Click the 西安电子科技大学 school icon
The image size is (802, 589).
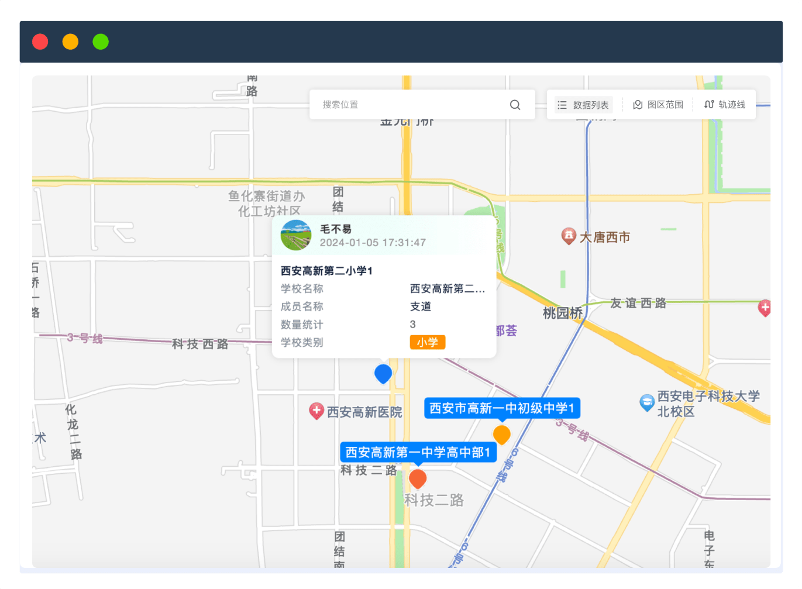646,402
